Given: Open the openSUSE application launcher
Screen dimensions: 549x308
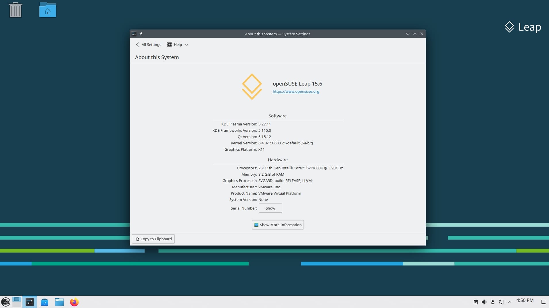Looking at the screenshot, I should coord(6,302).
